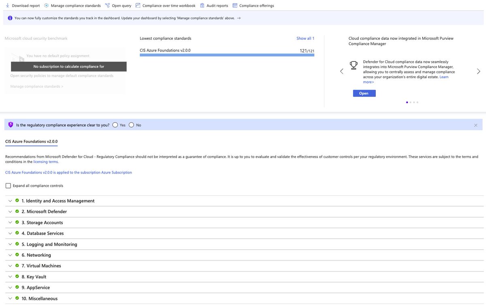
Task: Click the green check icon beside Miscellaneous
Action: (17, 298)
